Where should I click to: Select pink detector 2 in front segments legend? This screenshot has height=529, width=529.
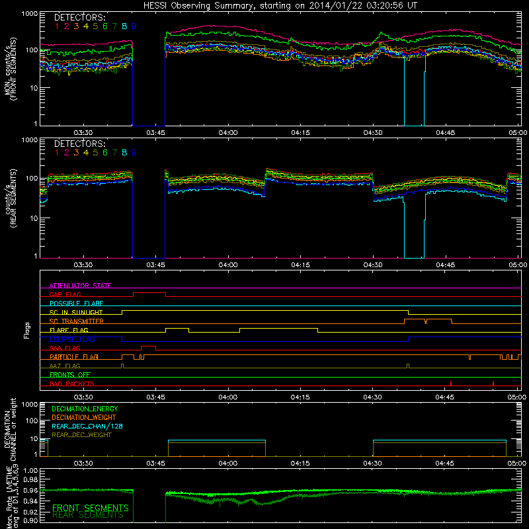pyautogui.click(x=67, y=26)
